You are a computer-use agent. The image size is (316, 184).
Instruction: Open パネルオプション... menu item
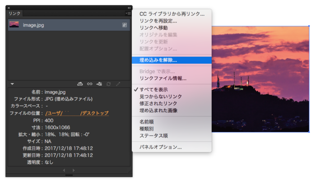pos(172,147)
